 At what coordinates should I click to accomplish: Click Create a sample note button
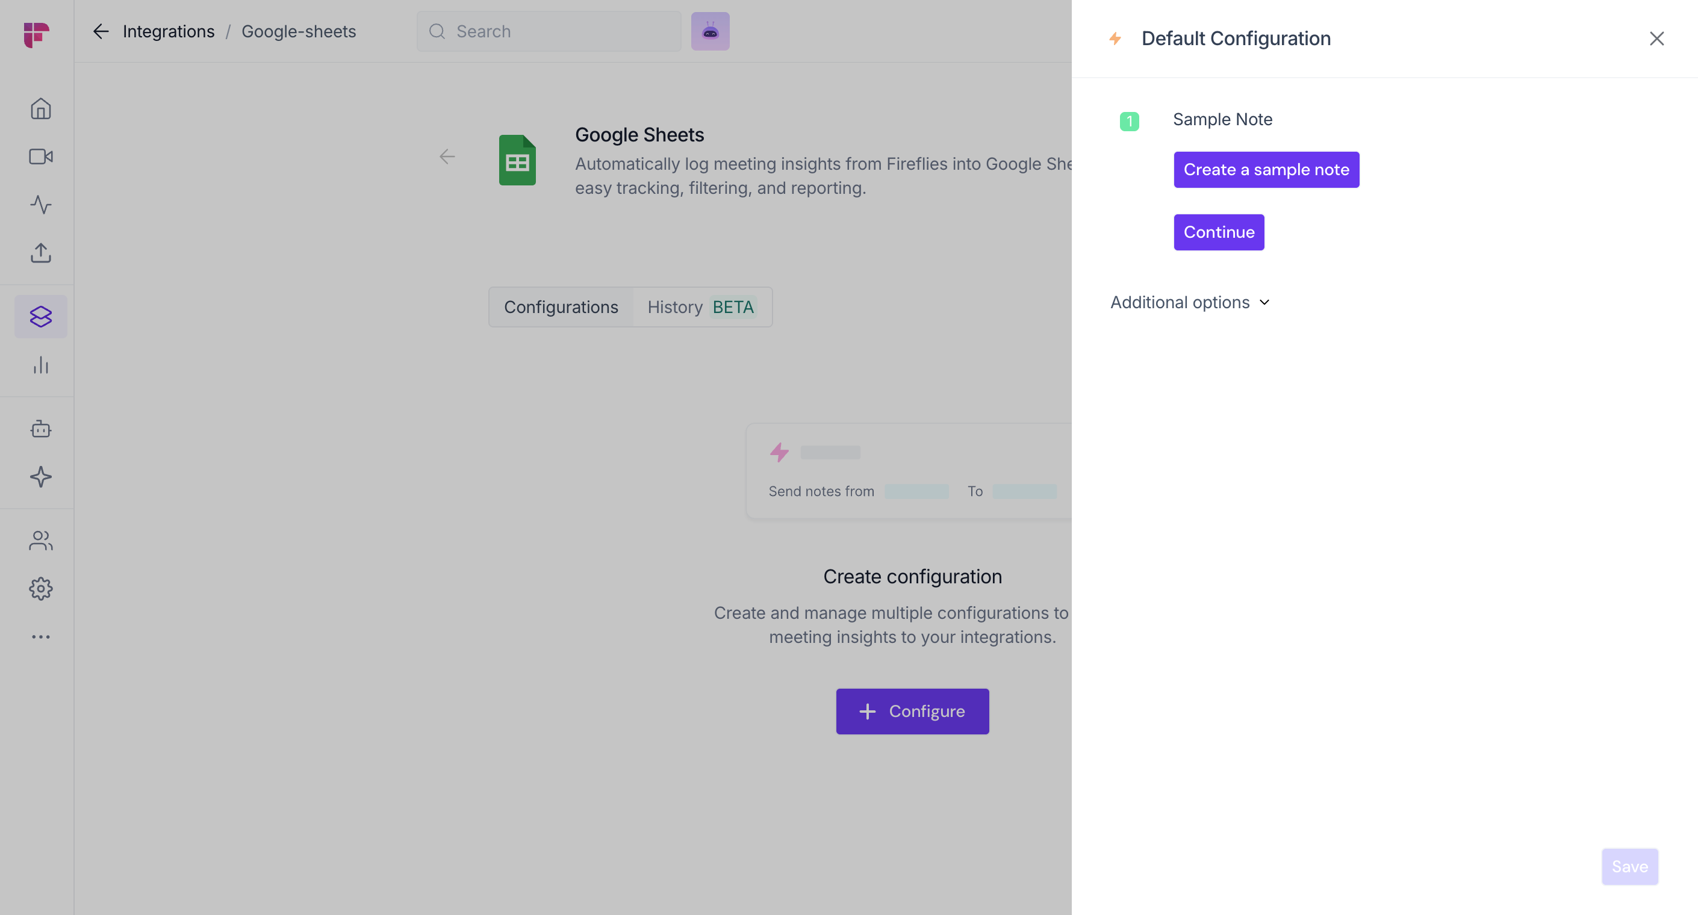[1266, 170]
